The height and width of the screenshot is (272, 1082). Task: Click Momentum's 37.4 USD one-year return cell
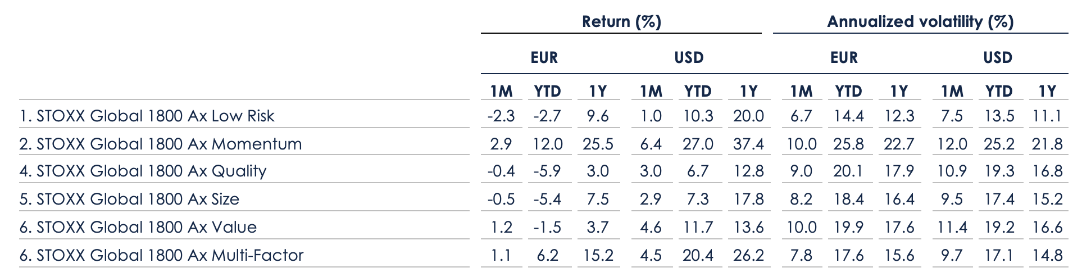pyautogui.click(x=748, y=144)
